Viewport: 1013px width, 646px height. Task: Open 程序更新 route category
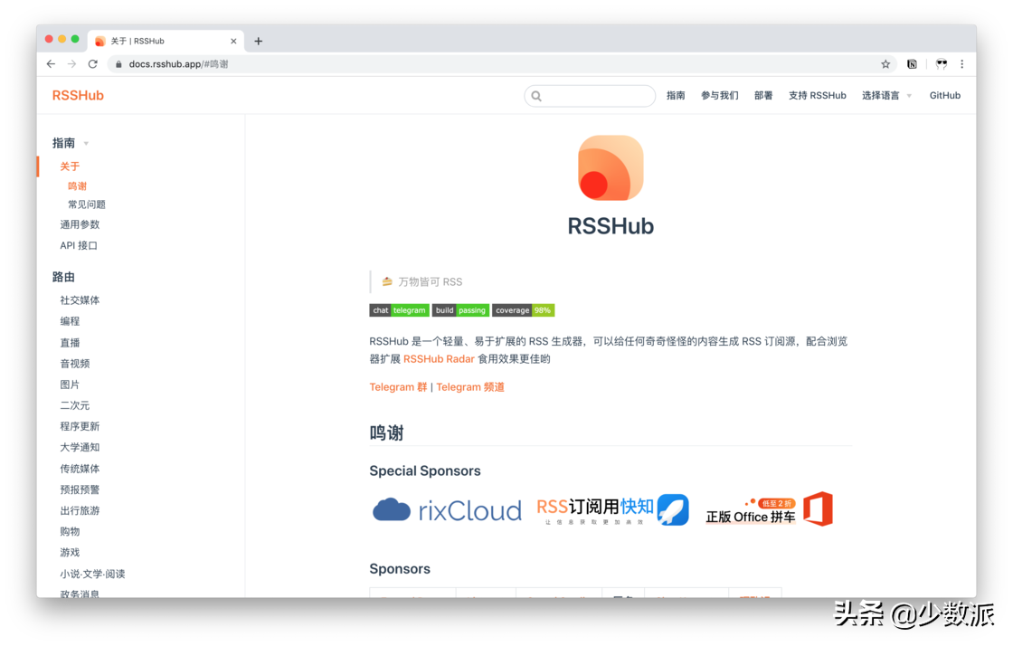point(80,426)
